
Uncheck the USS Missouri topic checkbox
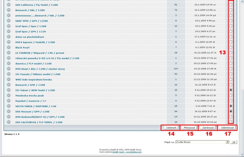coord(231,111)
